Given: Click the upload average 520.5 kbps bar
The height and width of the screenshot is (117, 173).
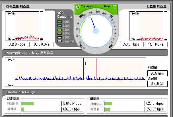Looking at the screenshot, I should 124,104.
